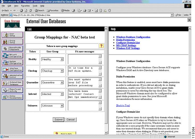Open the Unknown user group dropdown

point(62,105)
